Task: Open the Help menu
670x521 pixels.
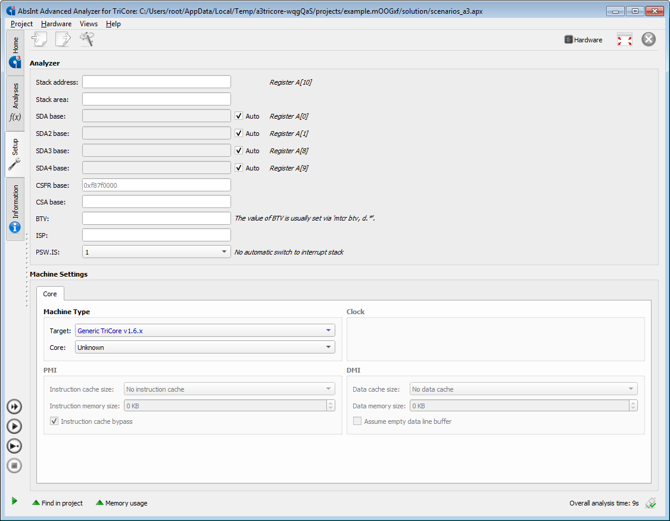Action: point(113,24)
